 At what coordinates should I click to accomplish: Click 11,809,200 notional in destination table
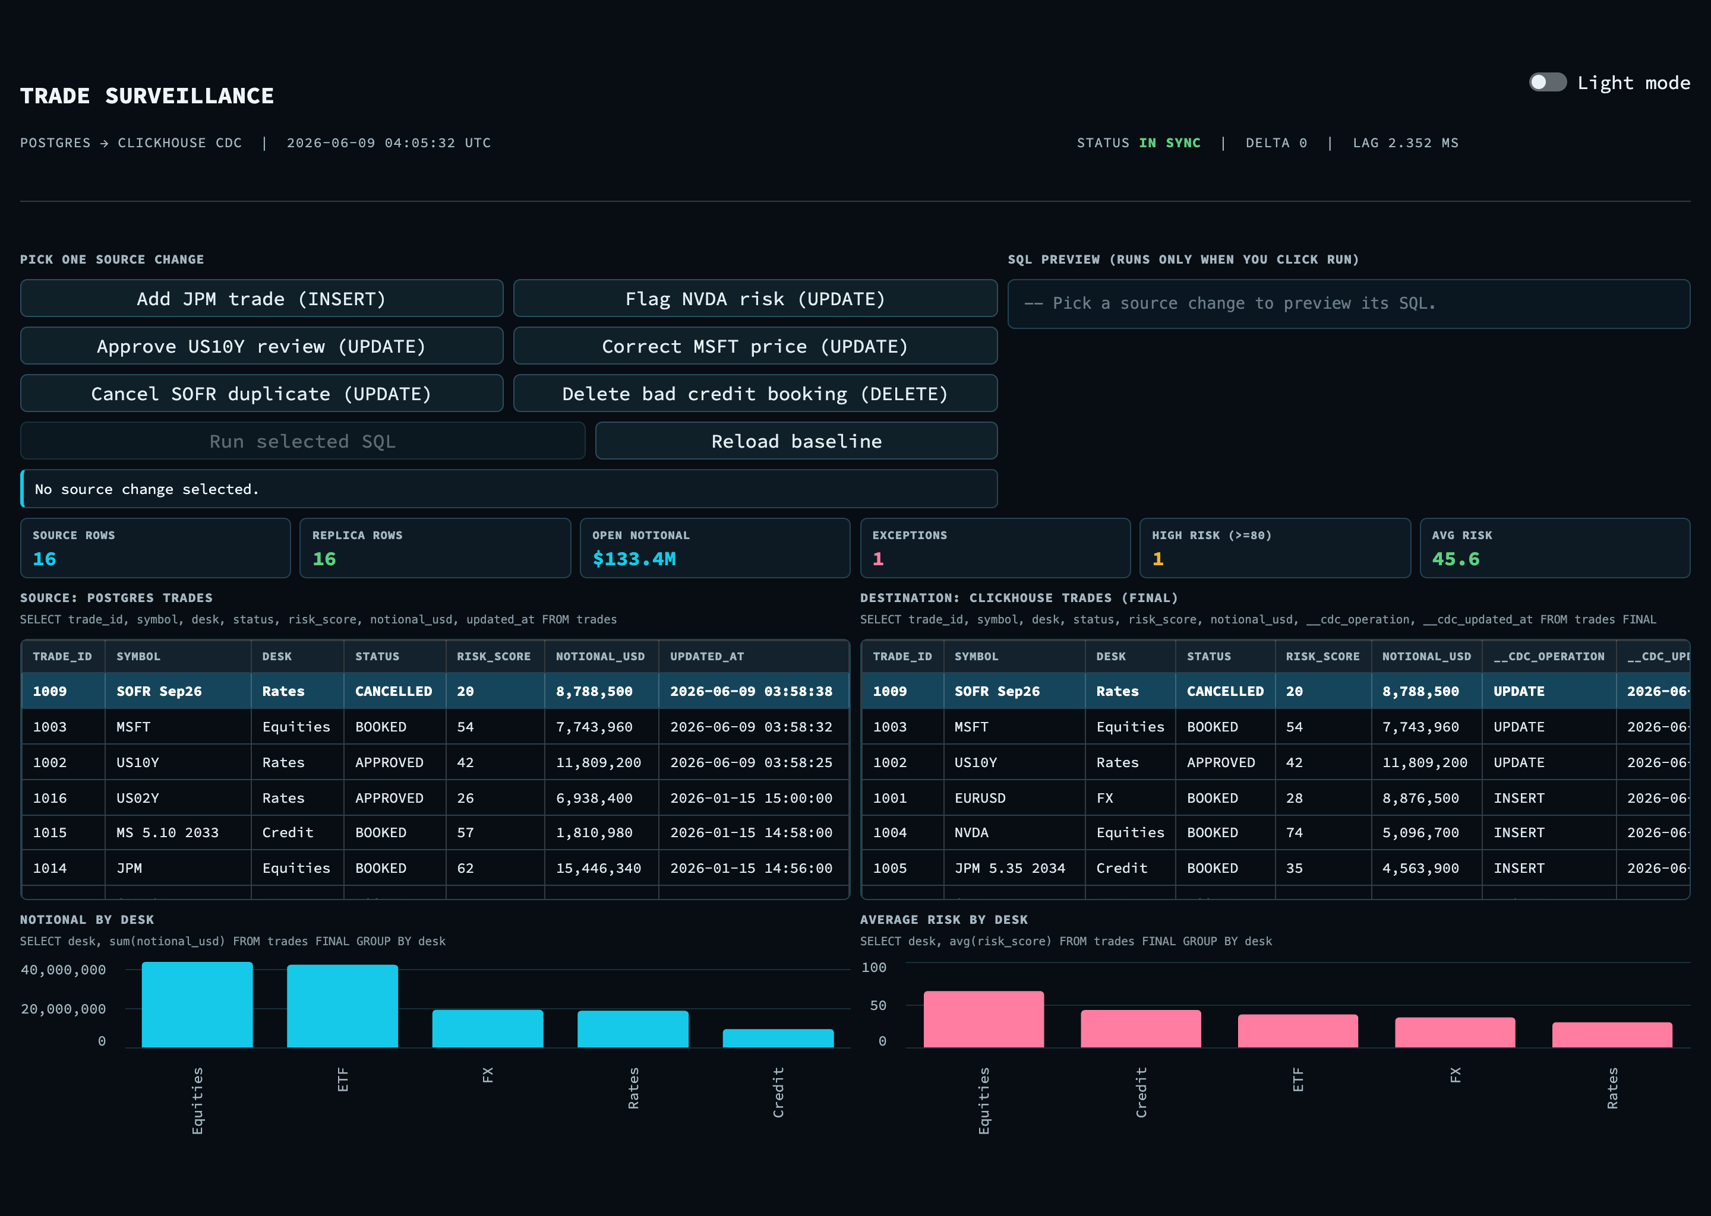(x=1426, y=762)
